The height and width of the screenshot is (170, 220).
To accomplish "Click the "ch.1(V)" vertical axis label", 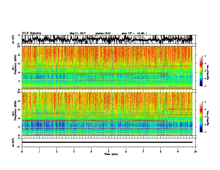I will pyautogui.click(x=13, y=39).
